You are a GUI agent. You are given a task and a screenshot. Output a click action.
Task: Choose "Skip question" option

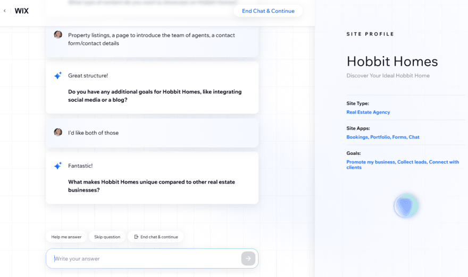click(x=107, y=237)
